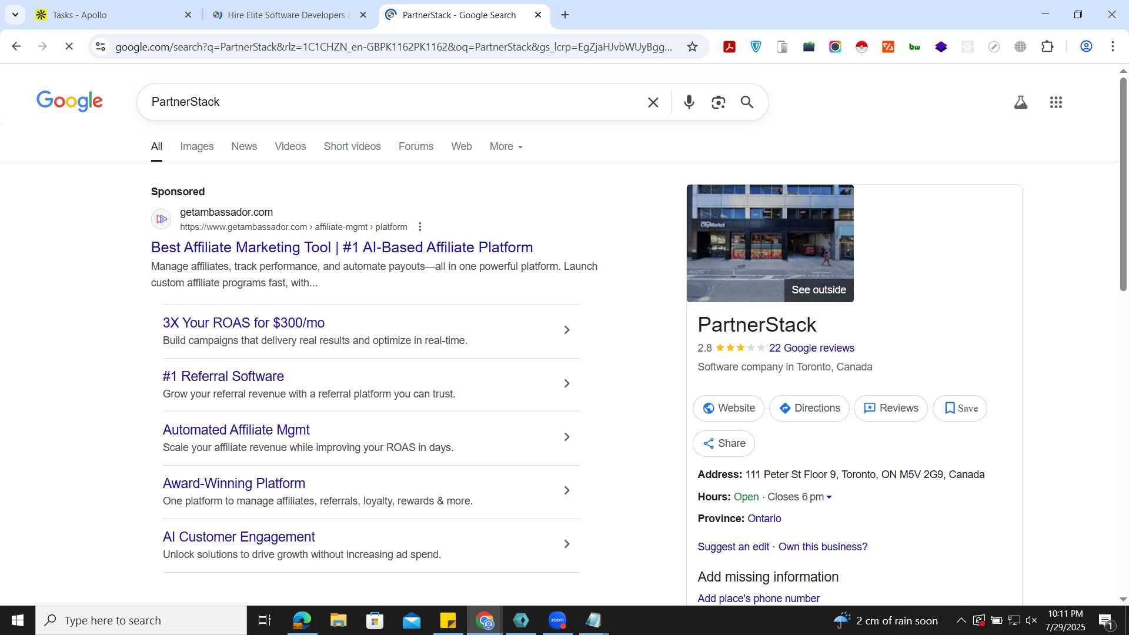Open the Chrome profile icon

point(1086,46)
